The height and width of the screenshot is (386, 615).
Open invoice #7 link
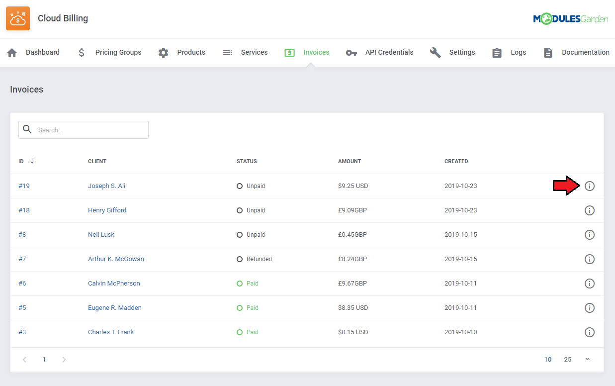pyautogui.click(x=22, y=259)
